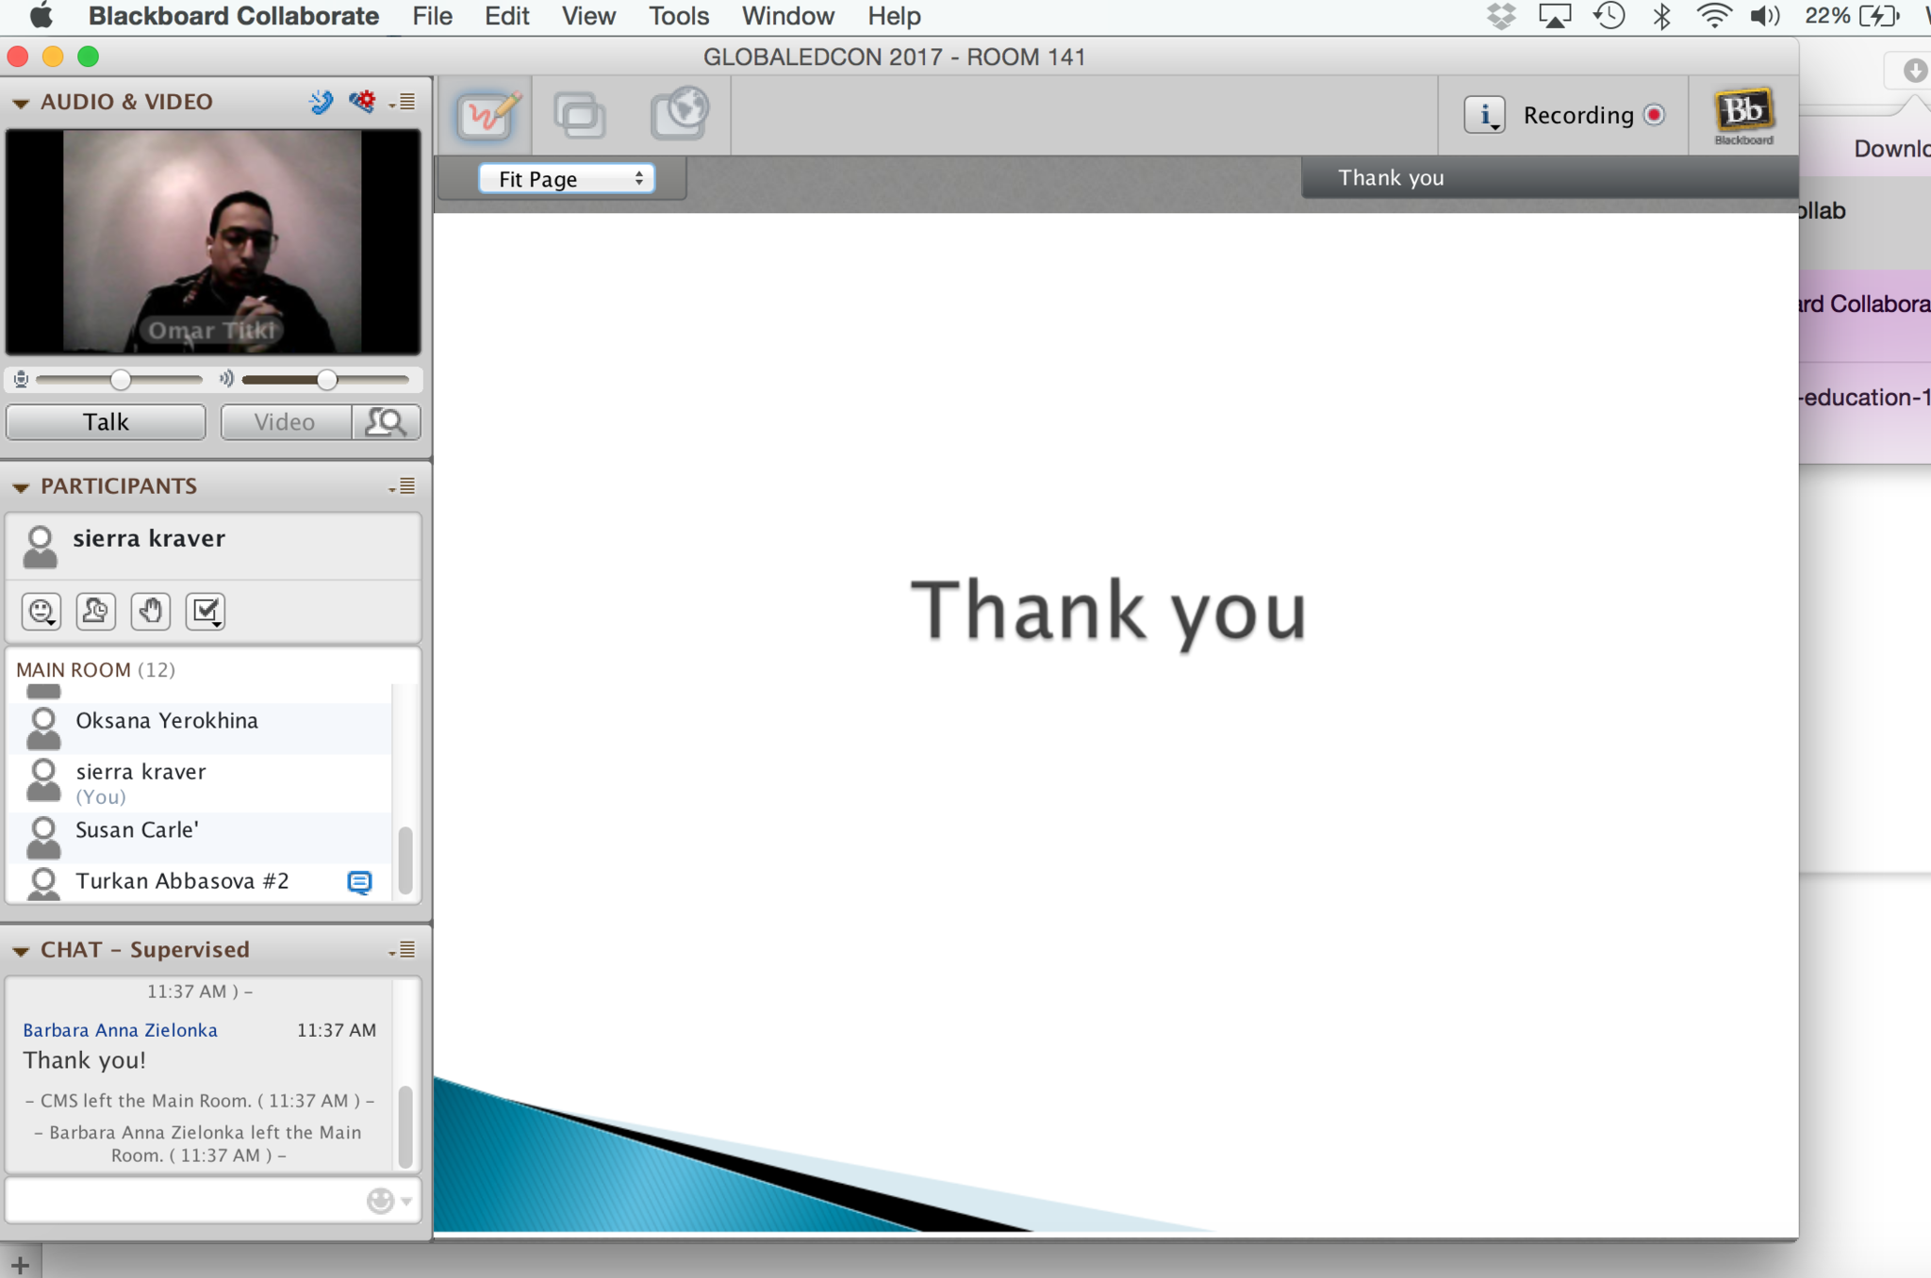The image size is (1931, 1278).
Task: Adjust the speaker volume slider
Action: (x=326, y=380)
